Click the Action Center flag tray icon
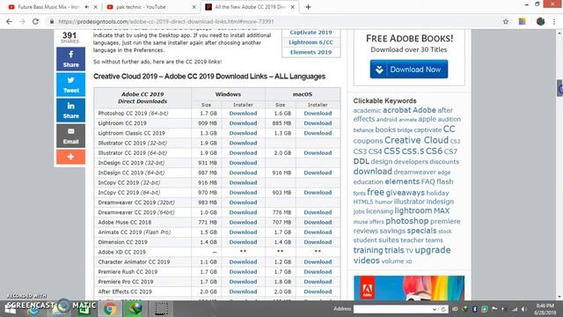Viewport: 563px width, 317px height. (x=494, y=309)
